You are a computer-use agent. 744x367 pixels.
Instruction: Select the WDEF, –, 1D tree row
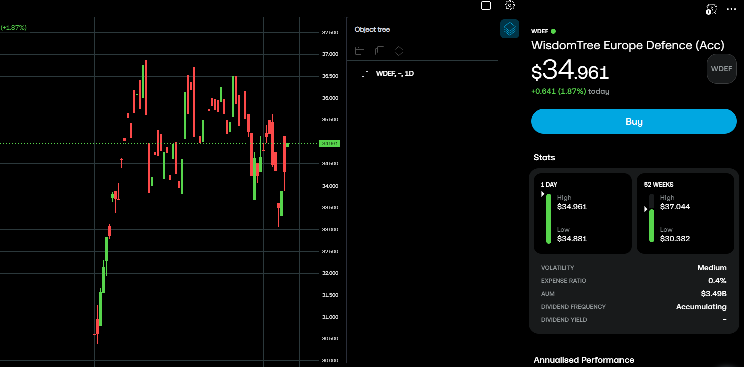(422, 73)
